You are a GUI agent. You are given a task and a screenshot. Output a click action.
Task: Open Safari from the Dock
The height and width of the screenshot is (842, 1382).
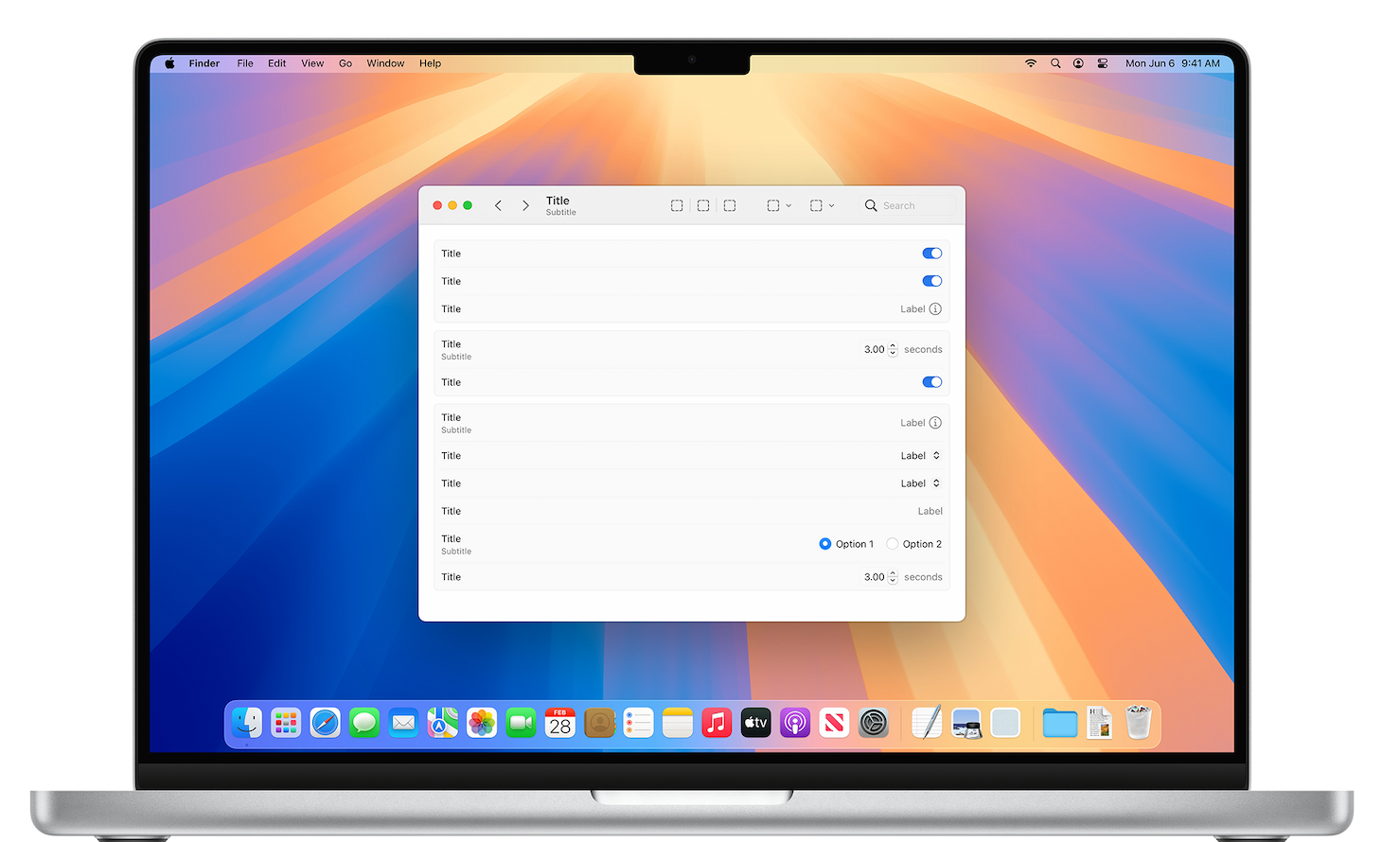325,724
